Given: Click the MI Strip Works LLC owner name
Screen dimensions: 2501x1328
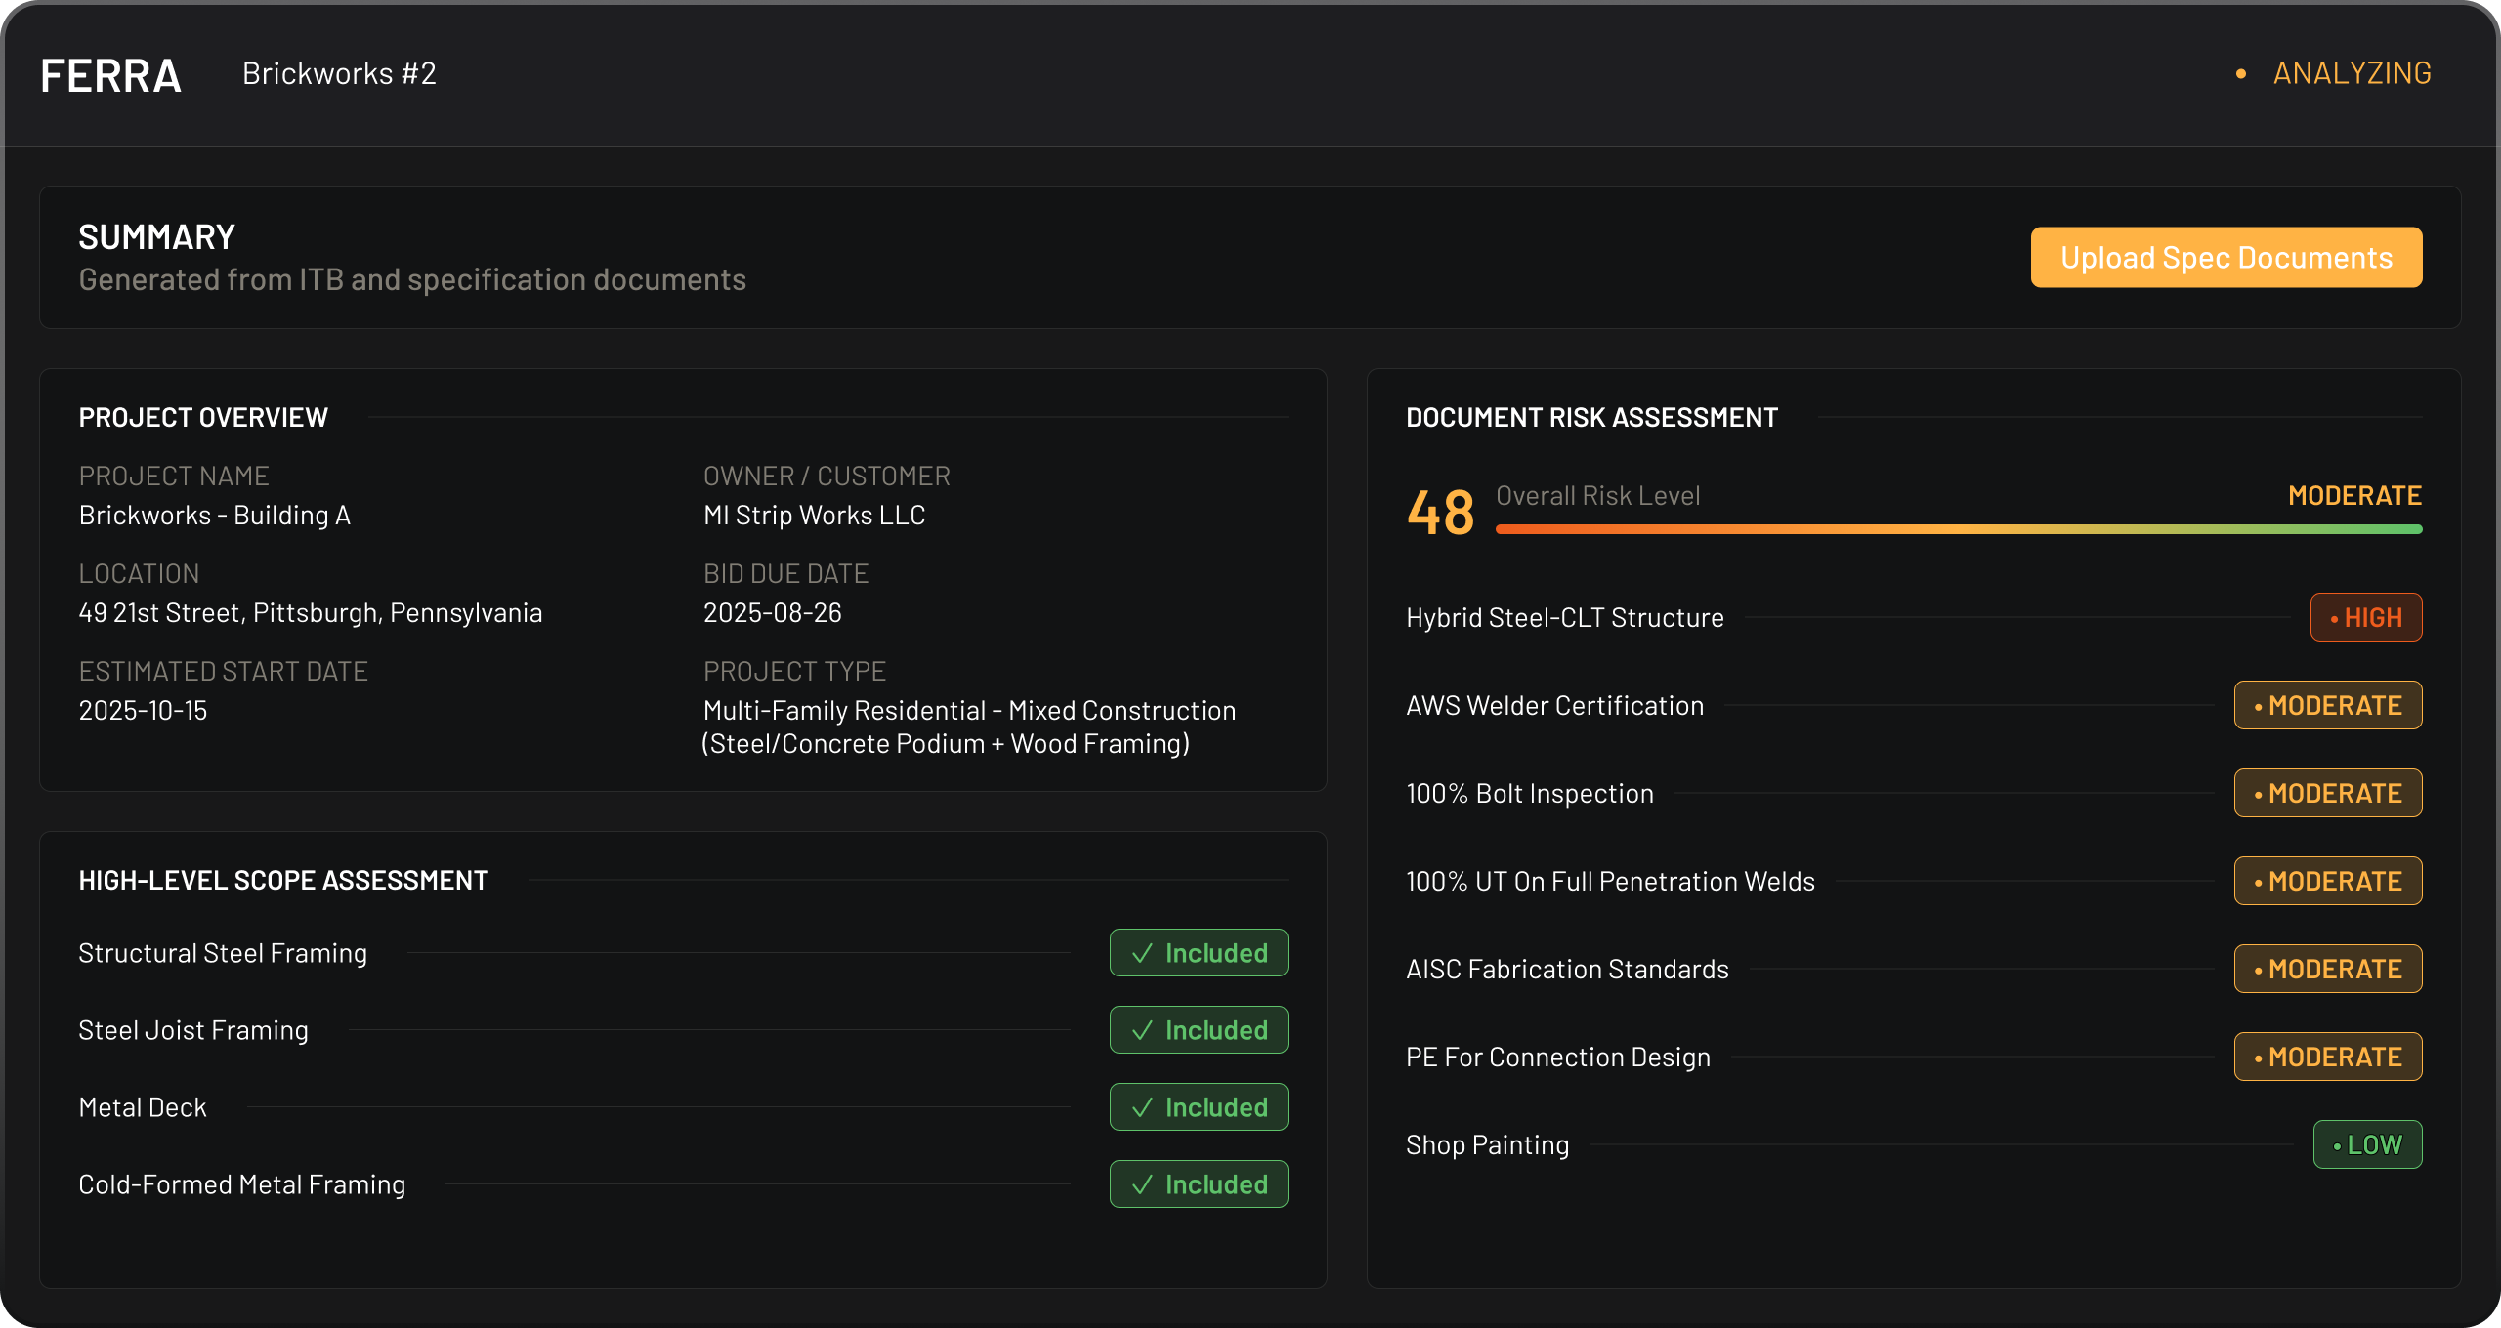Looking at the screenshot, I should 814,516.
